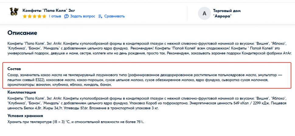Click the ingredients text starting with Сахар
The width and height of the screenshot is (295, 136).
[x=145, y=80]
